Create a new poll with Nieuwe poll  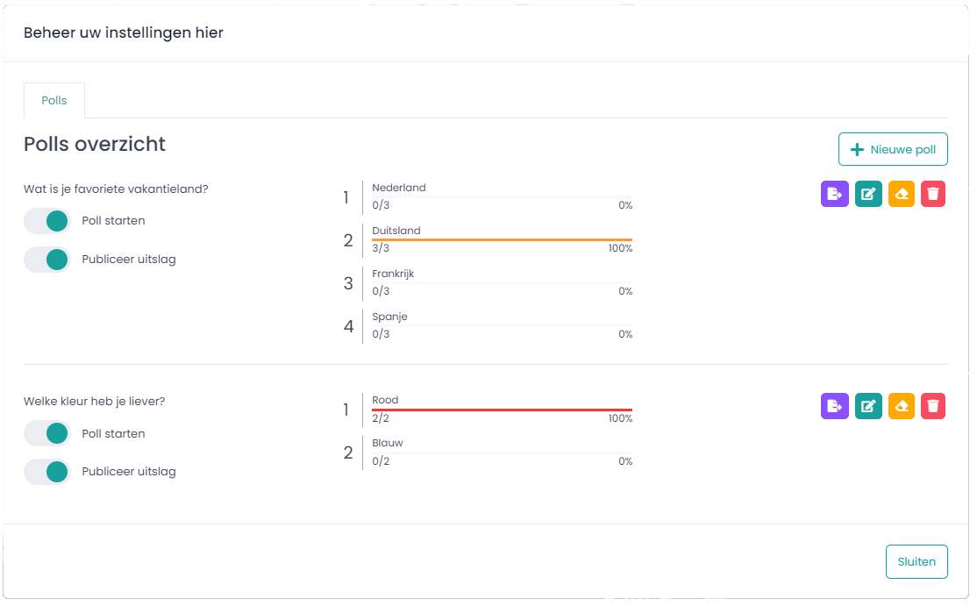click(x=893, y=149)
